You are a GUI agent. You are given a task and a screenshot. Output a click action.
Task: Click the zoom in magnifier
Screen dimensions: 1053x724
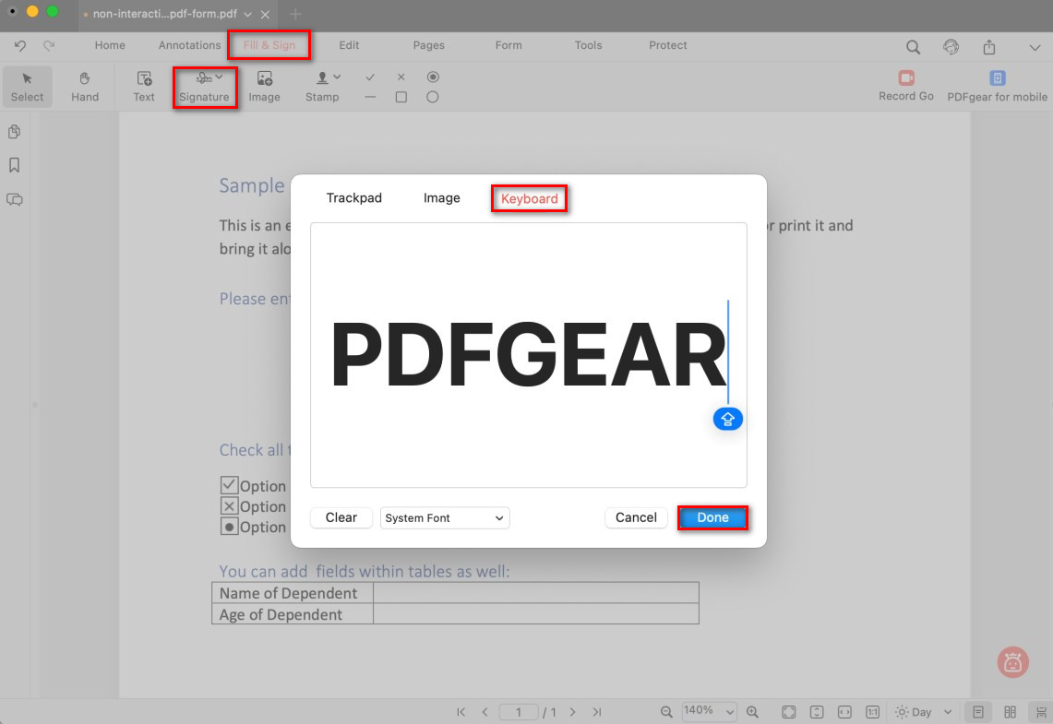[x=753, y=712]
